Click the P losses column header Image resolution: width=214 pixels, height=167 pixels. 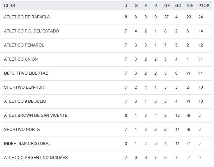click(x=156, y=6)
